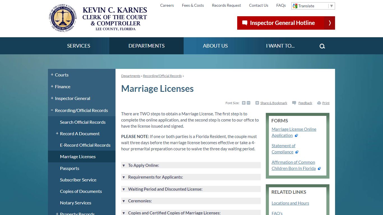Expand the Ceremonies section

191,201
